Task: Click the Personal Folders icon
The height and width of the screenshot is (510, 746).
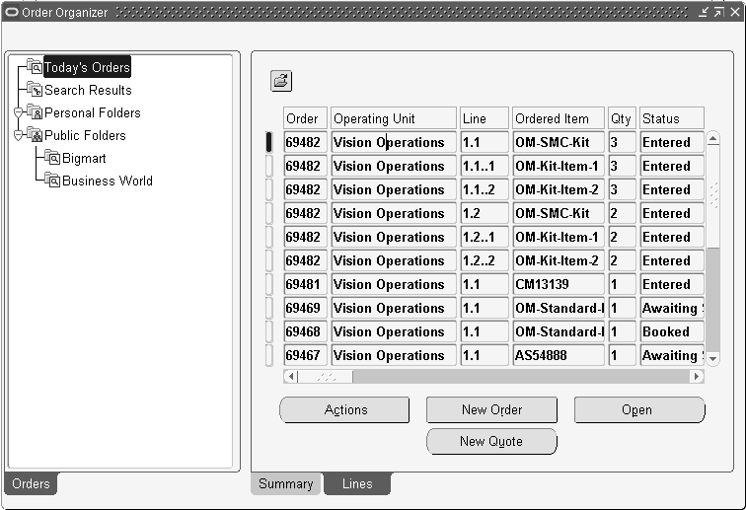Action: tap(35, 111)
